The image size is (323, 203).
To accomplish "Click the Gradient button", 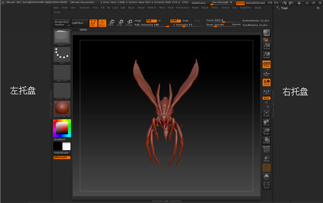I will point(62,139).
